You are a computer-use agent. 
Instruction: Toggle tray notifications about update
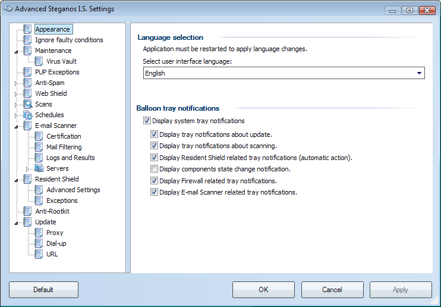pos(154,134)
